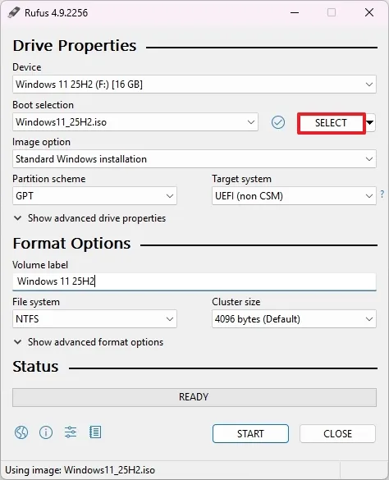Click the 'Boot selection' label

[43, 105]
